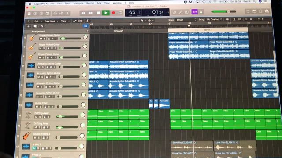This screenshot has height=158, width=282.
Task: Rewind the transport
Action: (83, 13)
